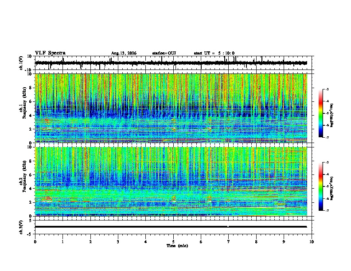Viewport: 351px width, 271px height.
Task: Click time axis tick label "7"
Action: (x=229, y=242)
